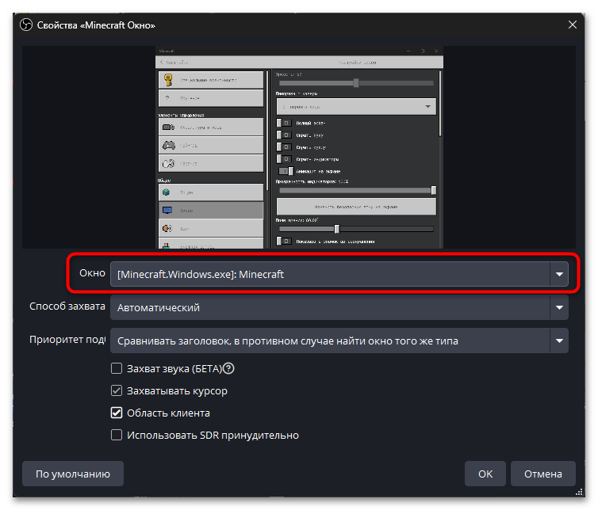This screenshot has height=510, width=598.
Task: Click indicator opacity slider handle in preview
Action: 434,190
